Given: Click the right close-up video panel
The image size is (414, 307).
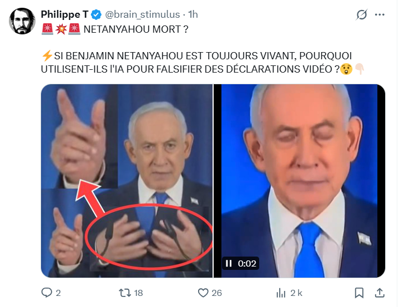Looking at the screenshot, I should (x=299, y=181).
